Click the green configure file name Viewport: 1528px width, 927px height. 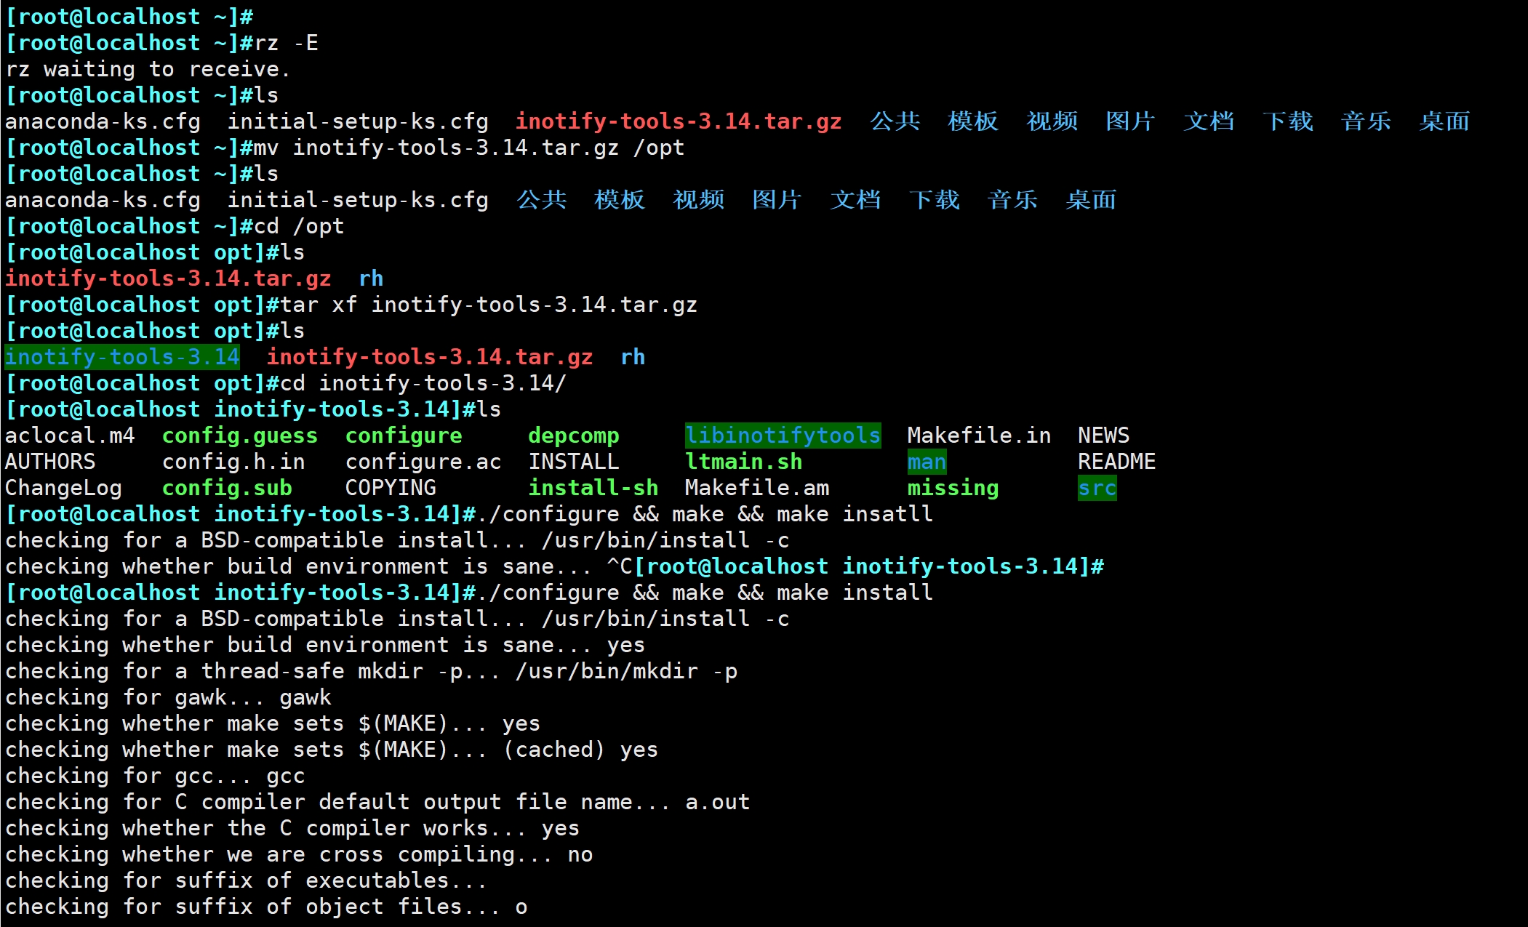point(404,436)
